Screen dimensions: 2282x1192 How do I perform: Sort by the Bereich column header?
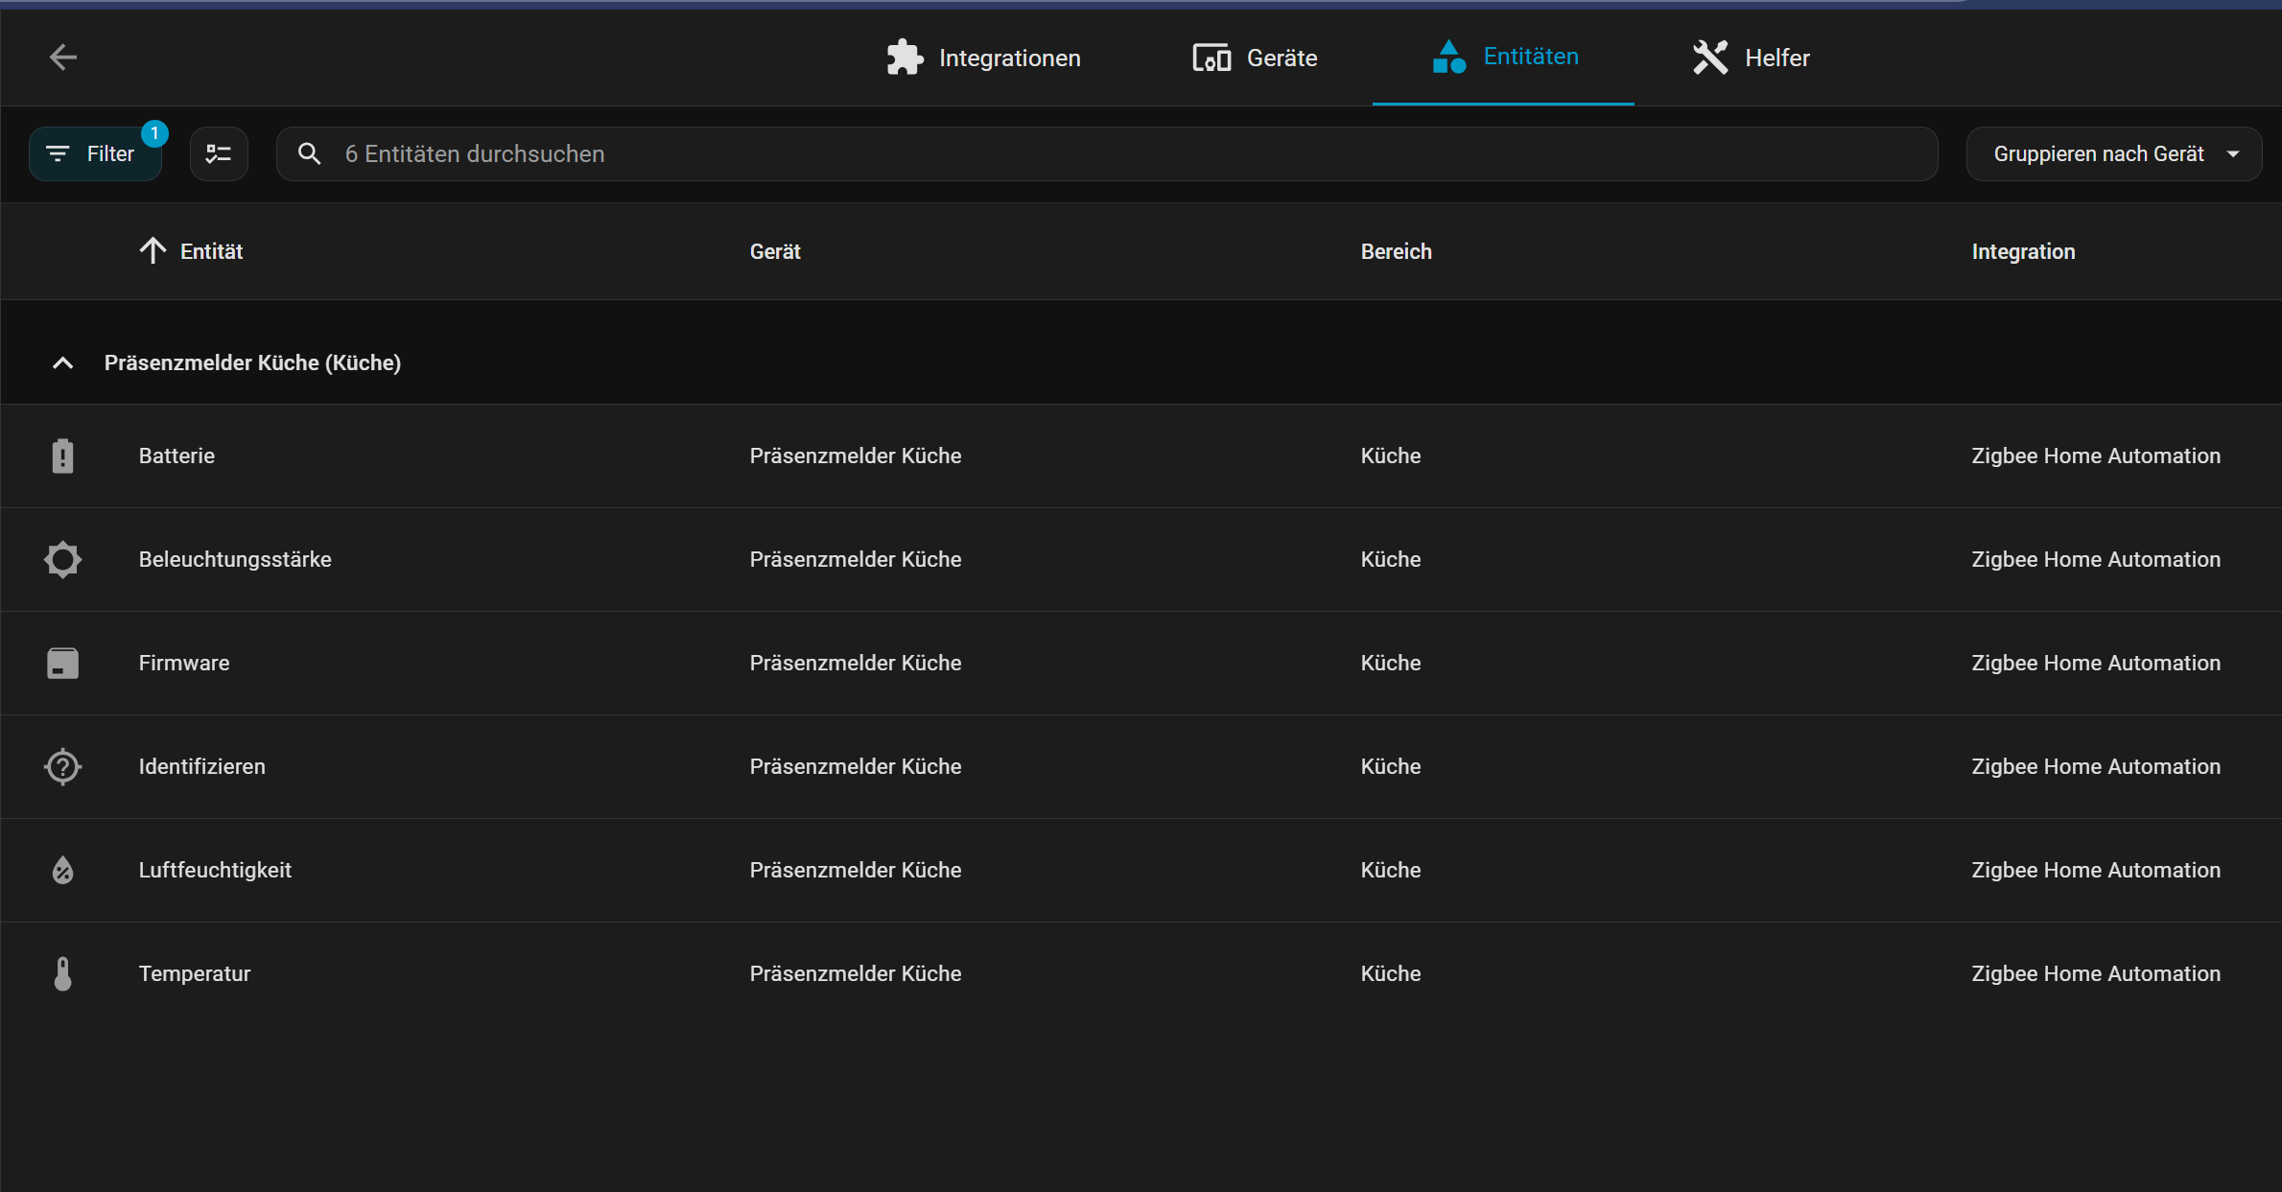pos(1396,252)
